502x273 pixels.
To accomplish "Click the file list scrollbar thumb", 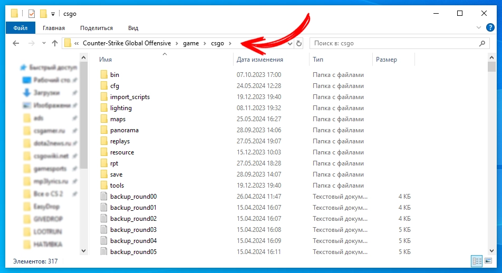I will (492, 66).
